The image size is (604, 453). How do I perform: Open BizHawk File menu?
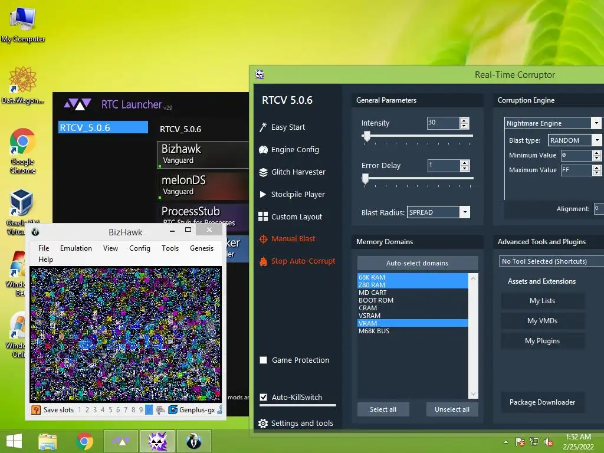pos(44,248)
